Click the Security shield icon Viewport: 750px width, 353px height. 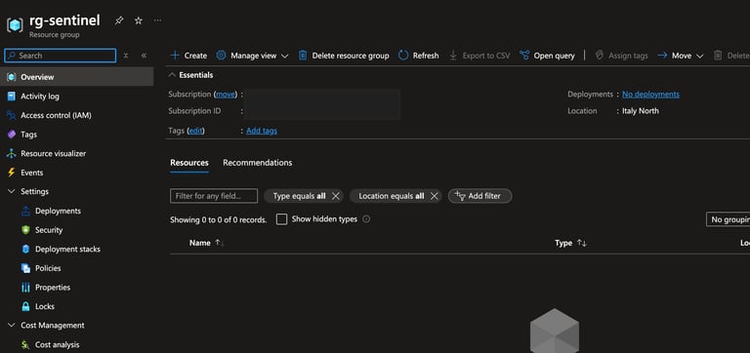(25, 230)
